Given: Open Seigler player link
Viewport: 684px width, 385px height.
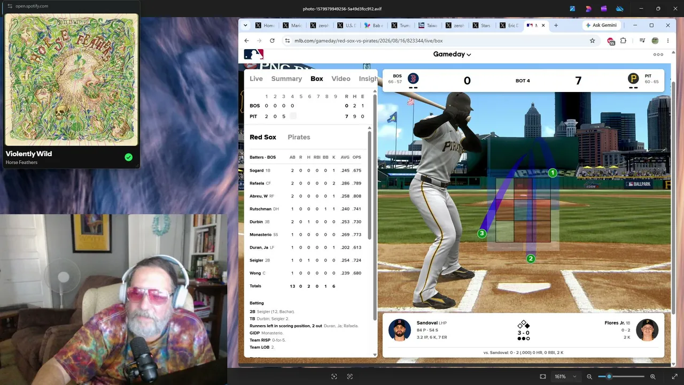Looking at the screenshot, I should click(256, 260).
